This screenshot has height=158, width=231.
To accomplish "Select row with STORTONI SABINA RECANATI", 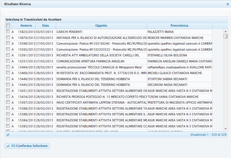I will coord(167,79).
